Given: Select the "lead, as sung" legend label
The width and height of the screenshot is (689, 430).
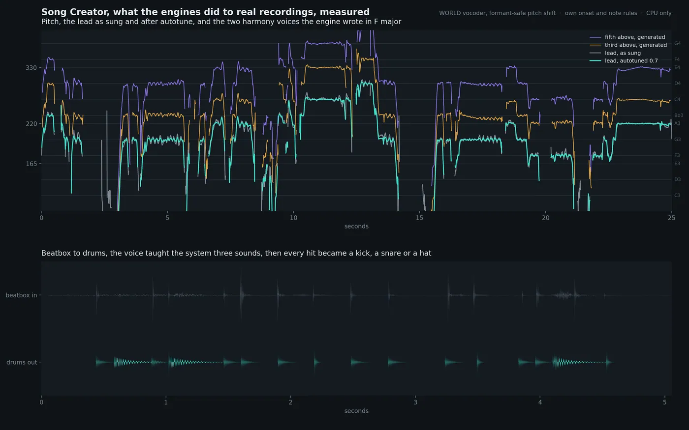Looking at the screenshot, I should click(x=623, y=53).
